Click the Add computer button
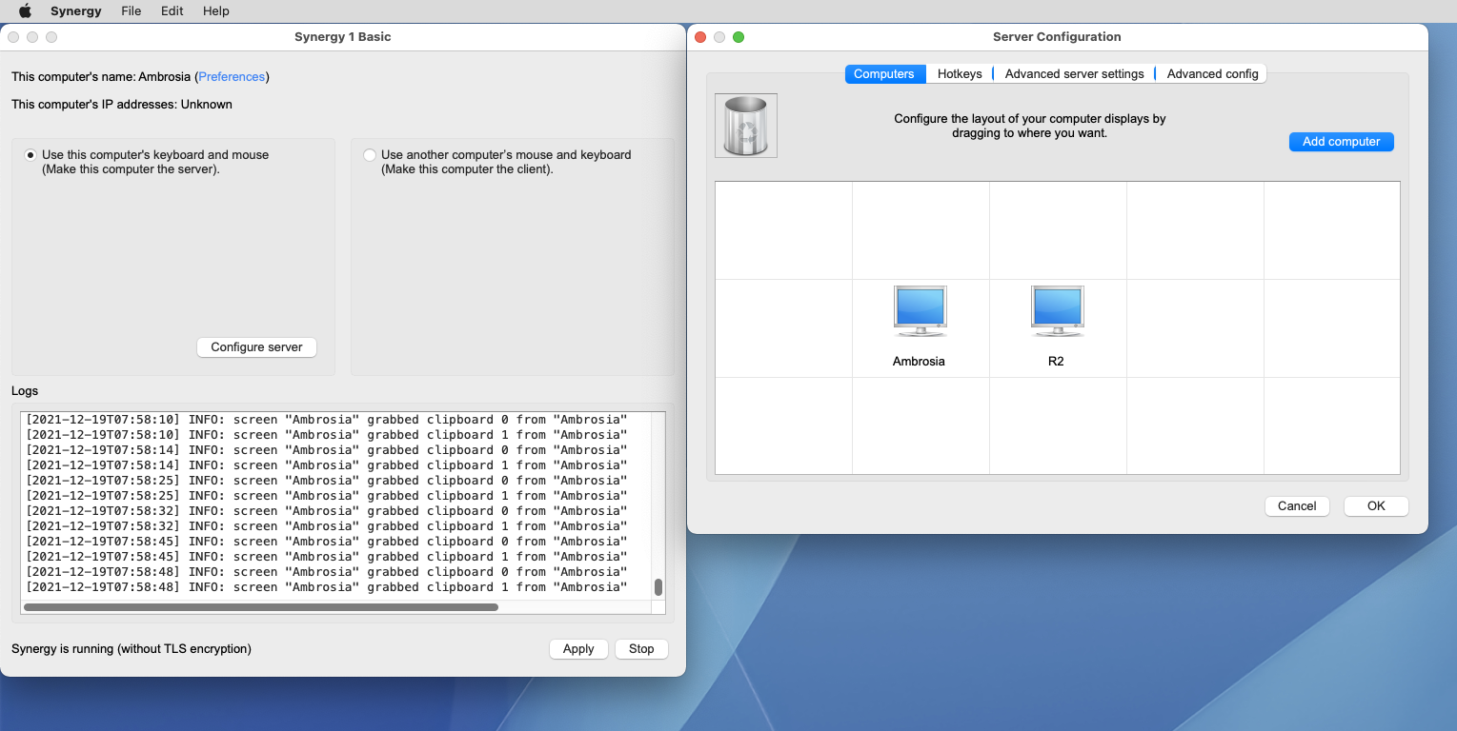 coord(1341,142)
